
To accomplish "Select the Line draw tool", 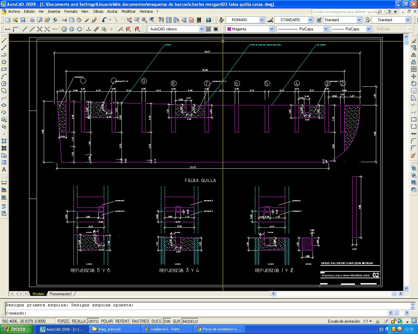I will tap(4, 40).
